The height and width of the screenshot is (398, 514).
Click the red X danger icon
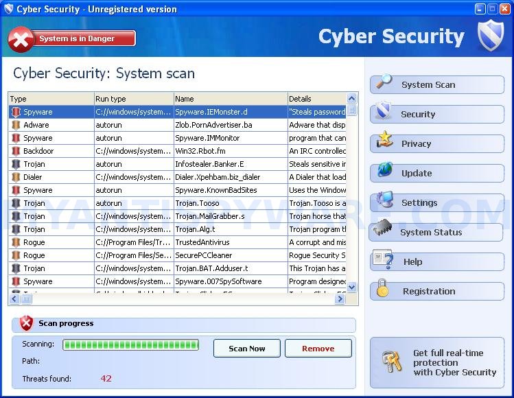click(21, 39)
